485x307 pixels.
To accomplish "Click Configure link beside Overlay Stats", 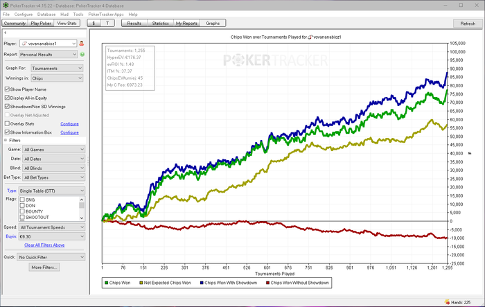I will click(x=69, y=124).
